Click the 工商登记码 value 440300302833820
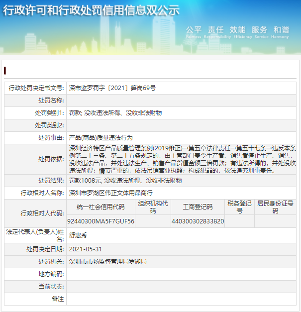Image resolution: width=301 pixels, height=312 pixels. point(198,221)
